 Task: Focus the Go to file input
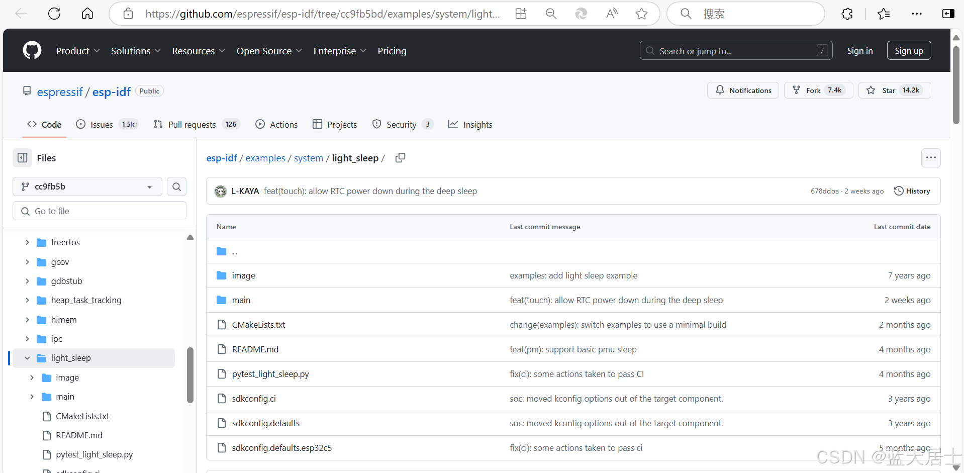click(x=100, y=211)
